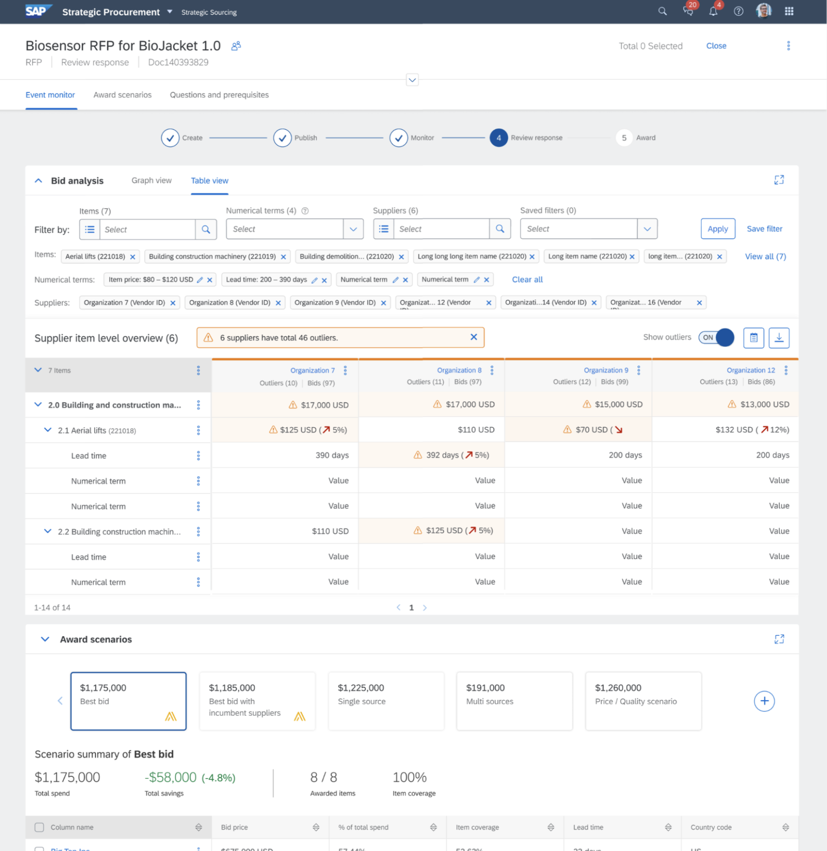827x851 pixels.
Task: Remove the Aerial lifts item filter chip
Action: click(133, 257)
